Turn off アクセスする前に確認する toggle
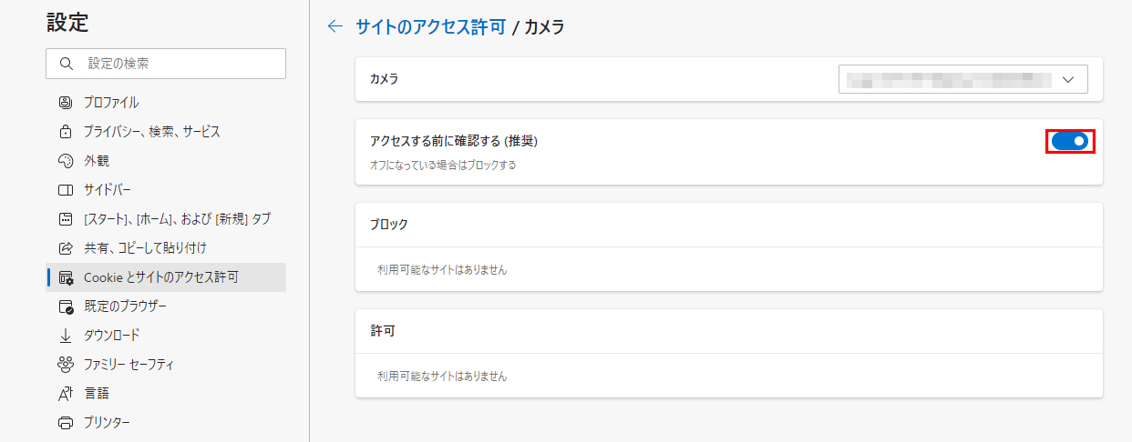 click(x=1069, y=141)
